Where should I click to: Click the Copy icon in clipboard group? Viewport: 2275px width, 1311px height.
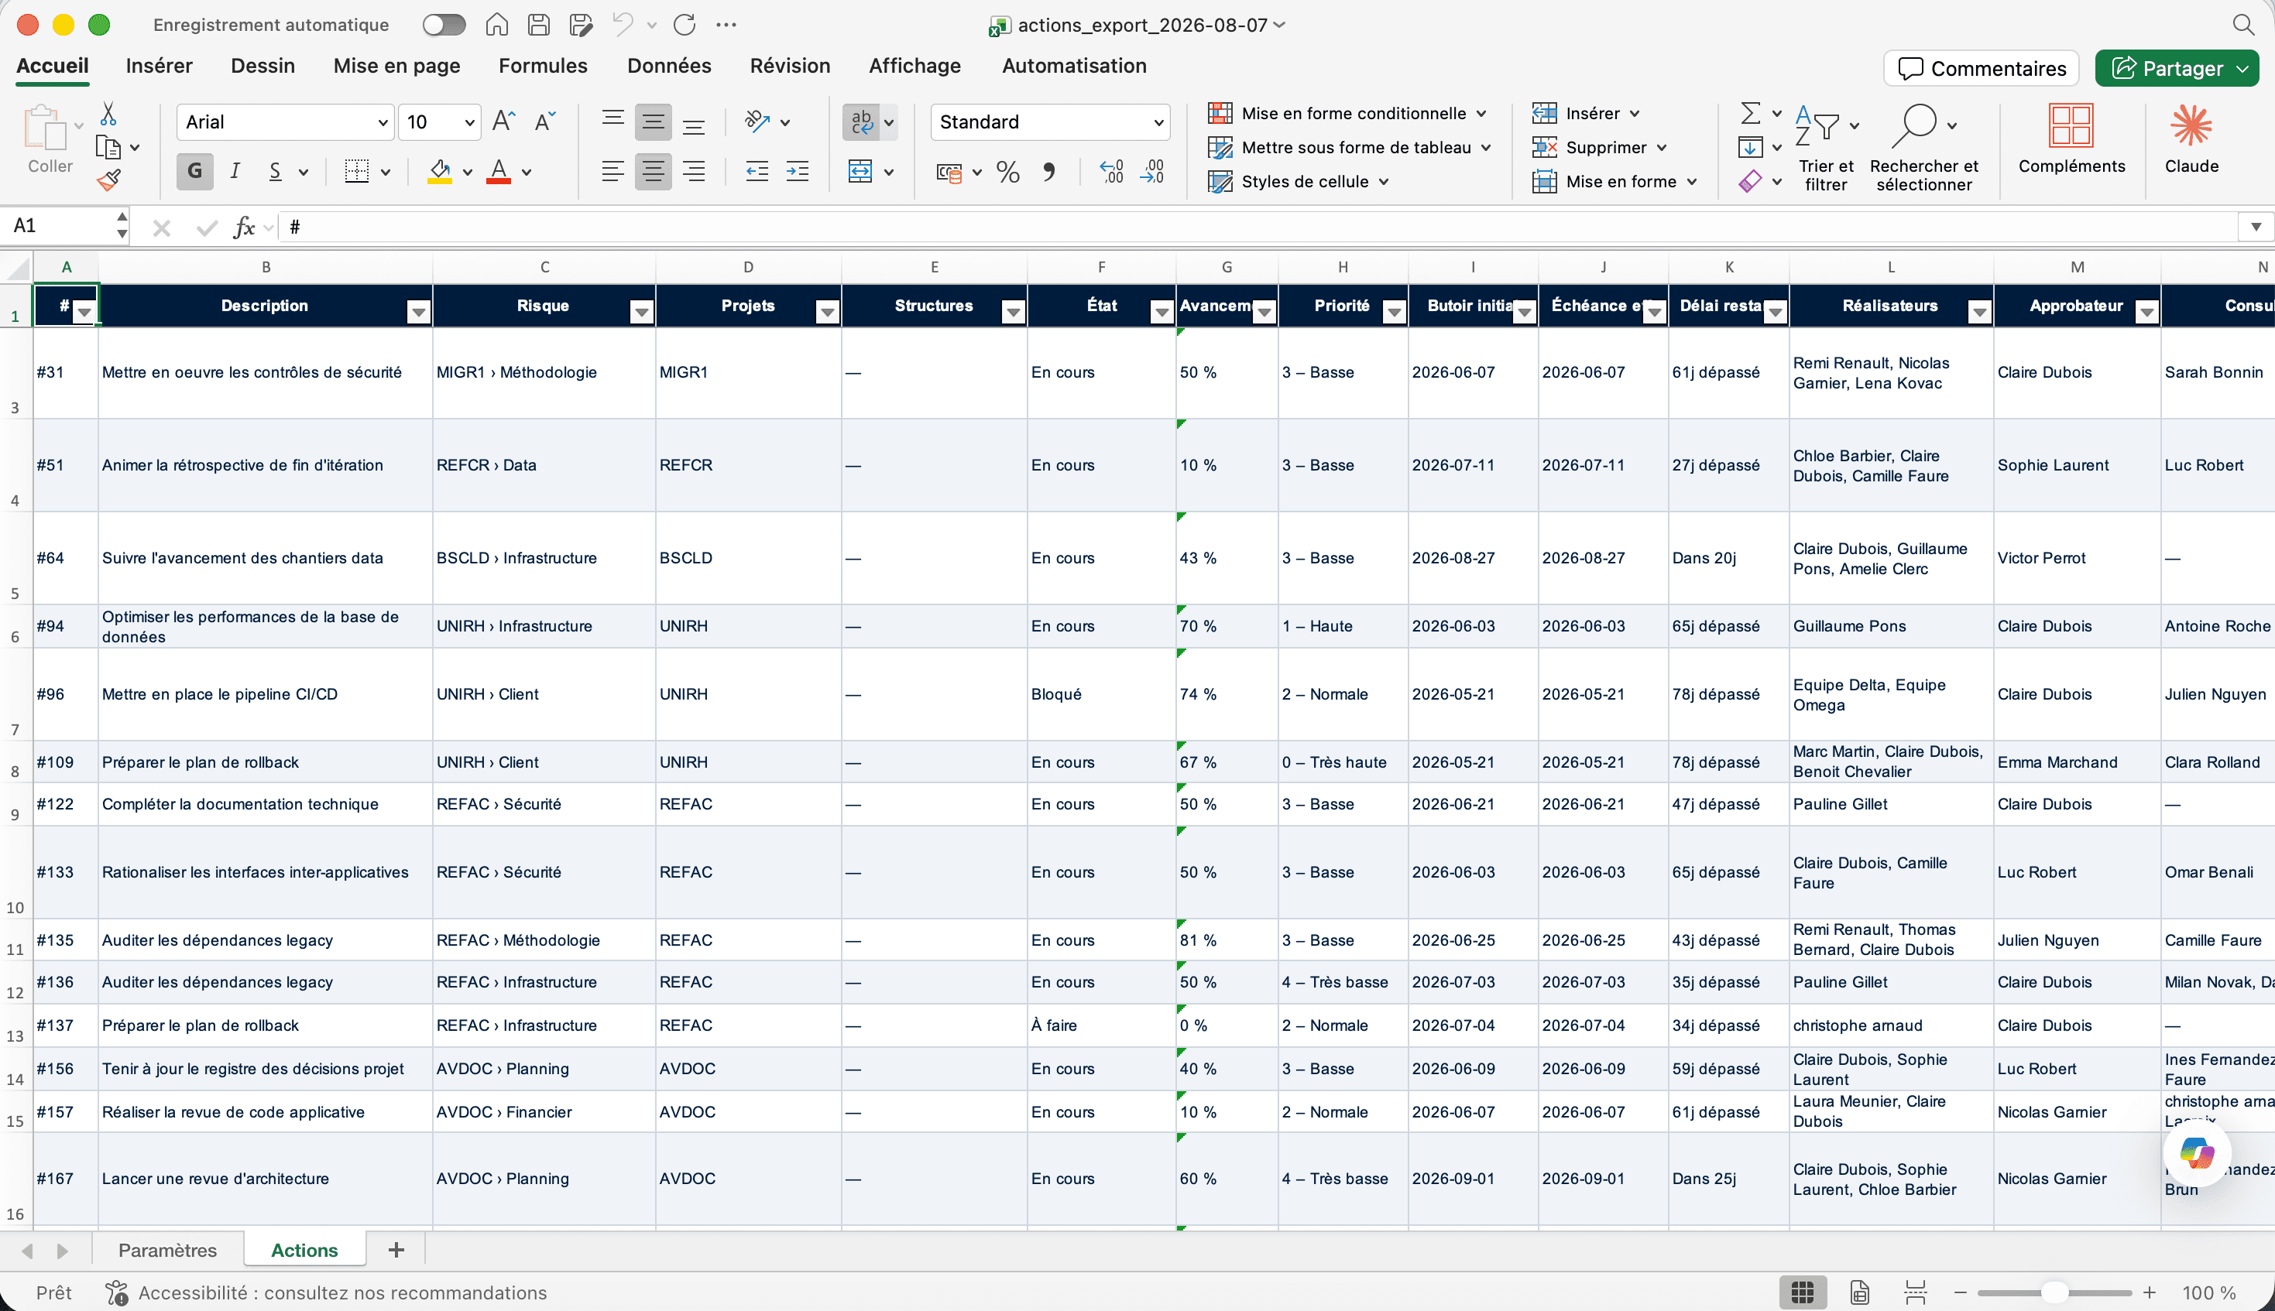[x=108, y=148]
